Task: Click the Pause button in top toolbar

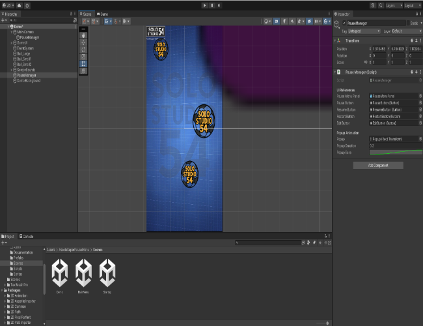Action: pyautogui.click(x=211, y=5)
